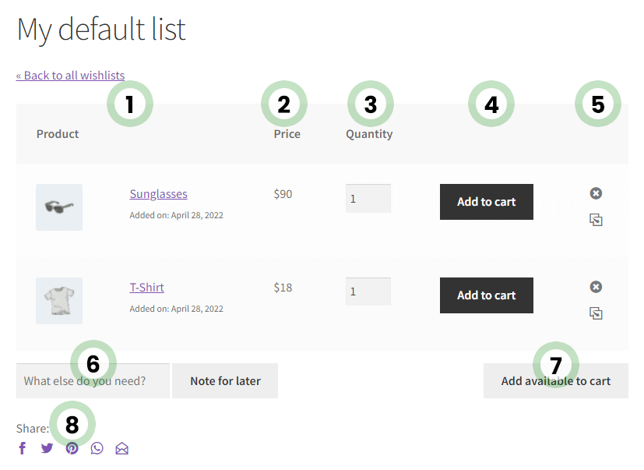Screen dimensions: 644x470
Task: Open the Sunglasses product link
Action: point(159,193)
